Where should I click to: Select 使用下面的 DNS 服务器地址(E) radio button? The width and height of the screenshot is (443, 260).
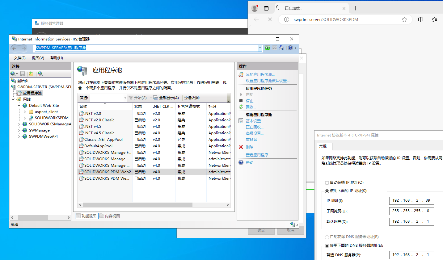[x=327, y=246]
